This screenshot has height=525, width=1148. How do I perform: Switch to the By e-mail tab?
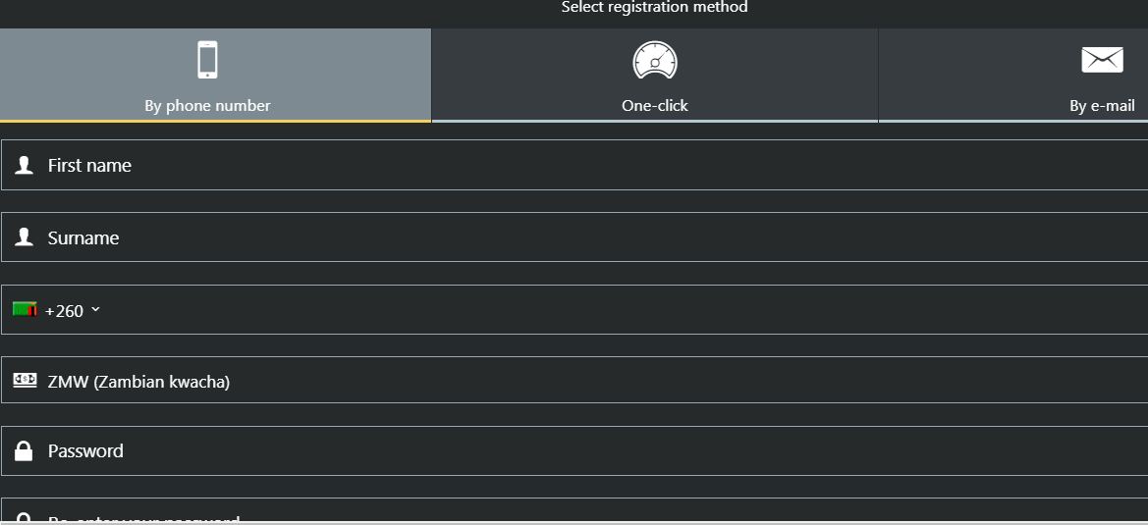click(x=1013, y=76)
